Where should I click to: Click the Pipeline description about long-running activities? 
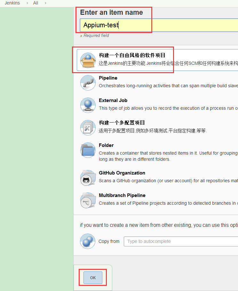click(168, 86)
